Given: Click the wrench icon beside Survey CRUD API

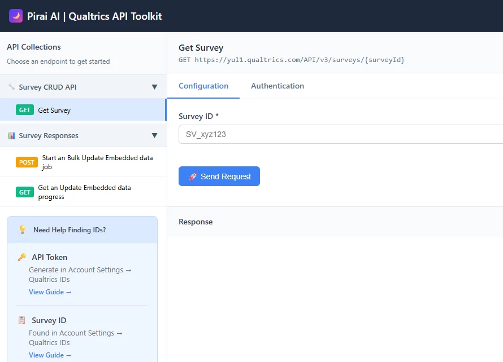Looking at the screenshot, I should click(11, 87).
